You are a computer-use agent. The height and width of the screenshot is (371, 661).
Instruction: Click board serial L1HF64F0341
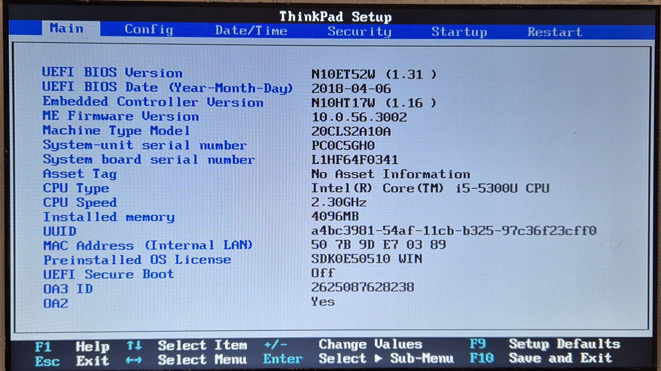[x=355, y=160]
